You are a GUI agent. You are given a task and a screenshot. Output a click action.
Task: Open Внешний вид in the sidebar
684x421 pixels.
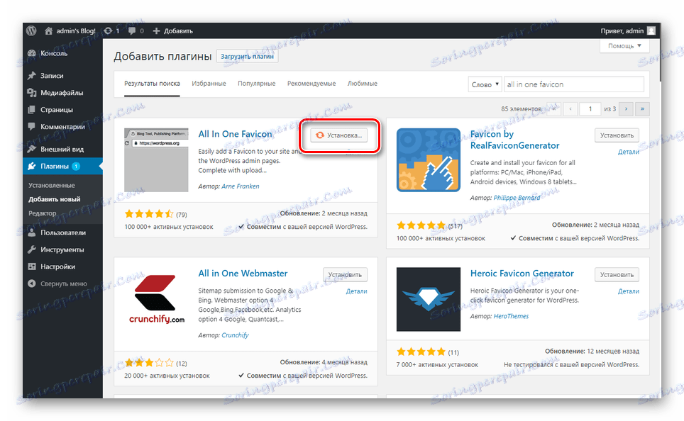(x=63, y=149)
